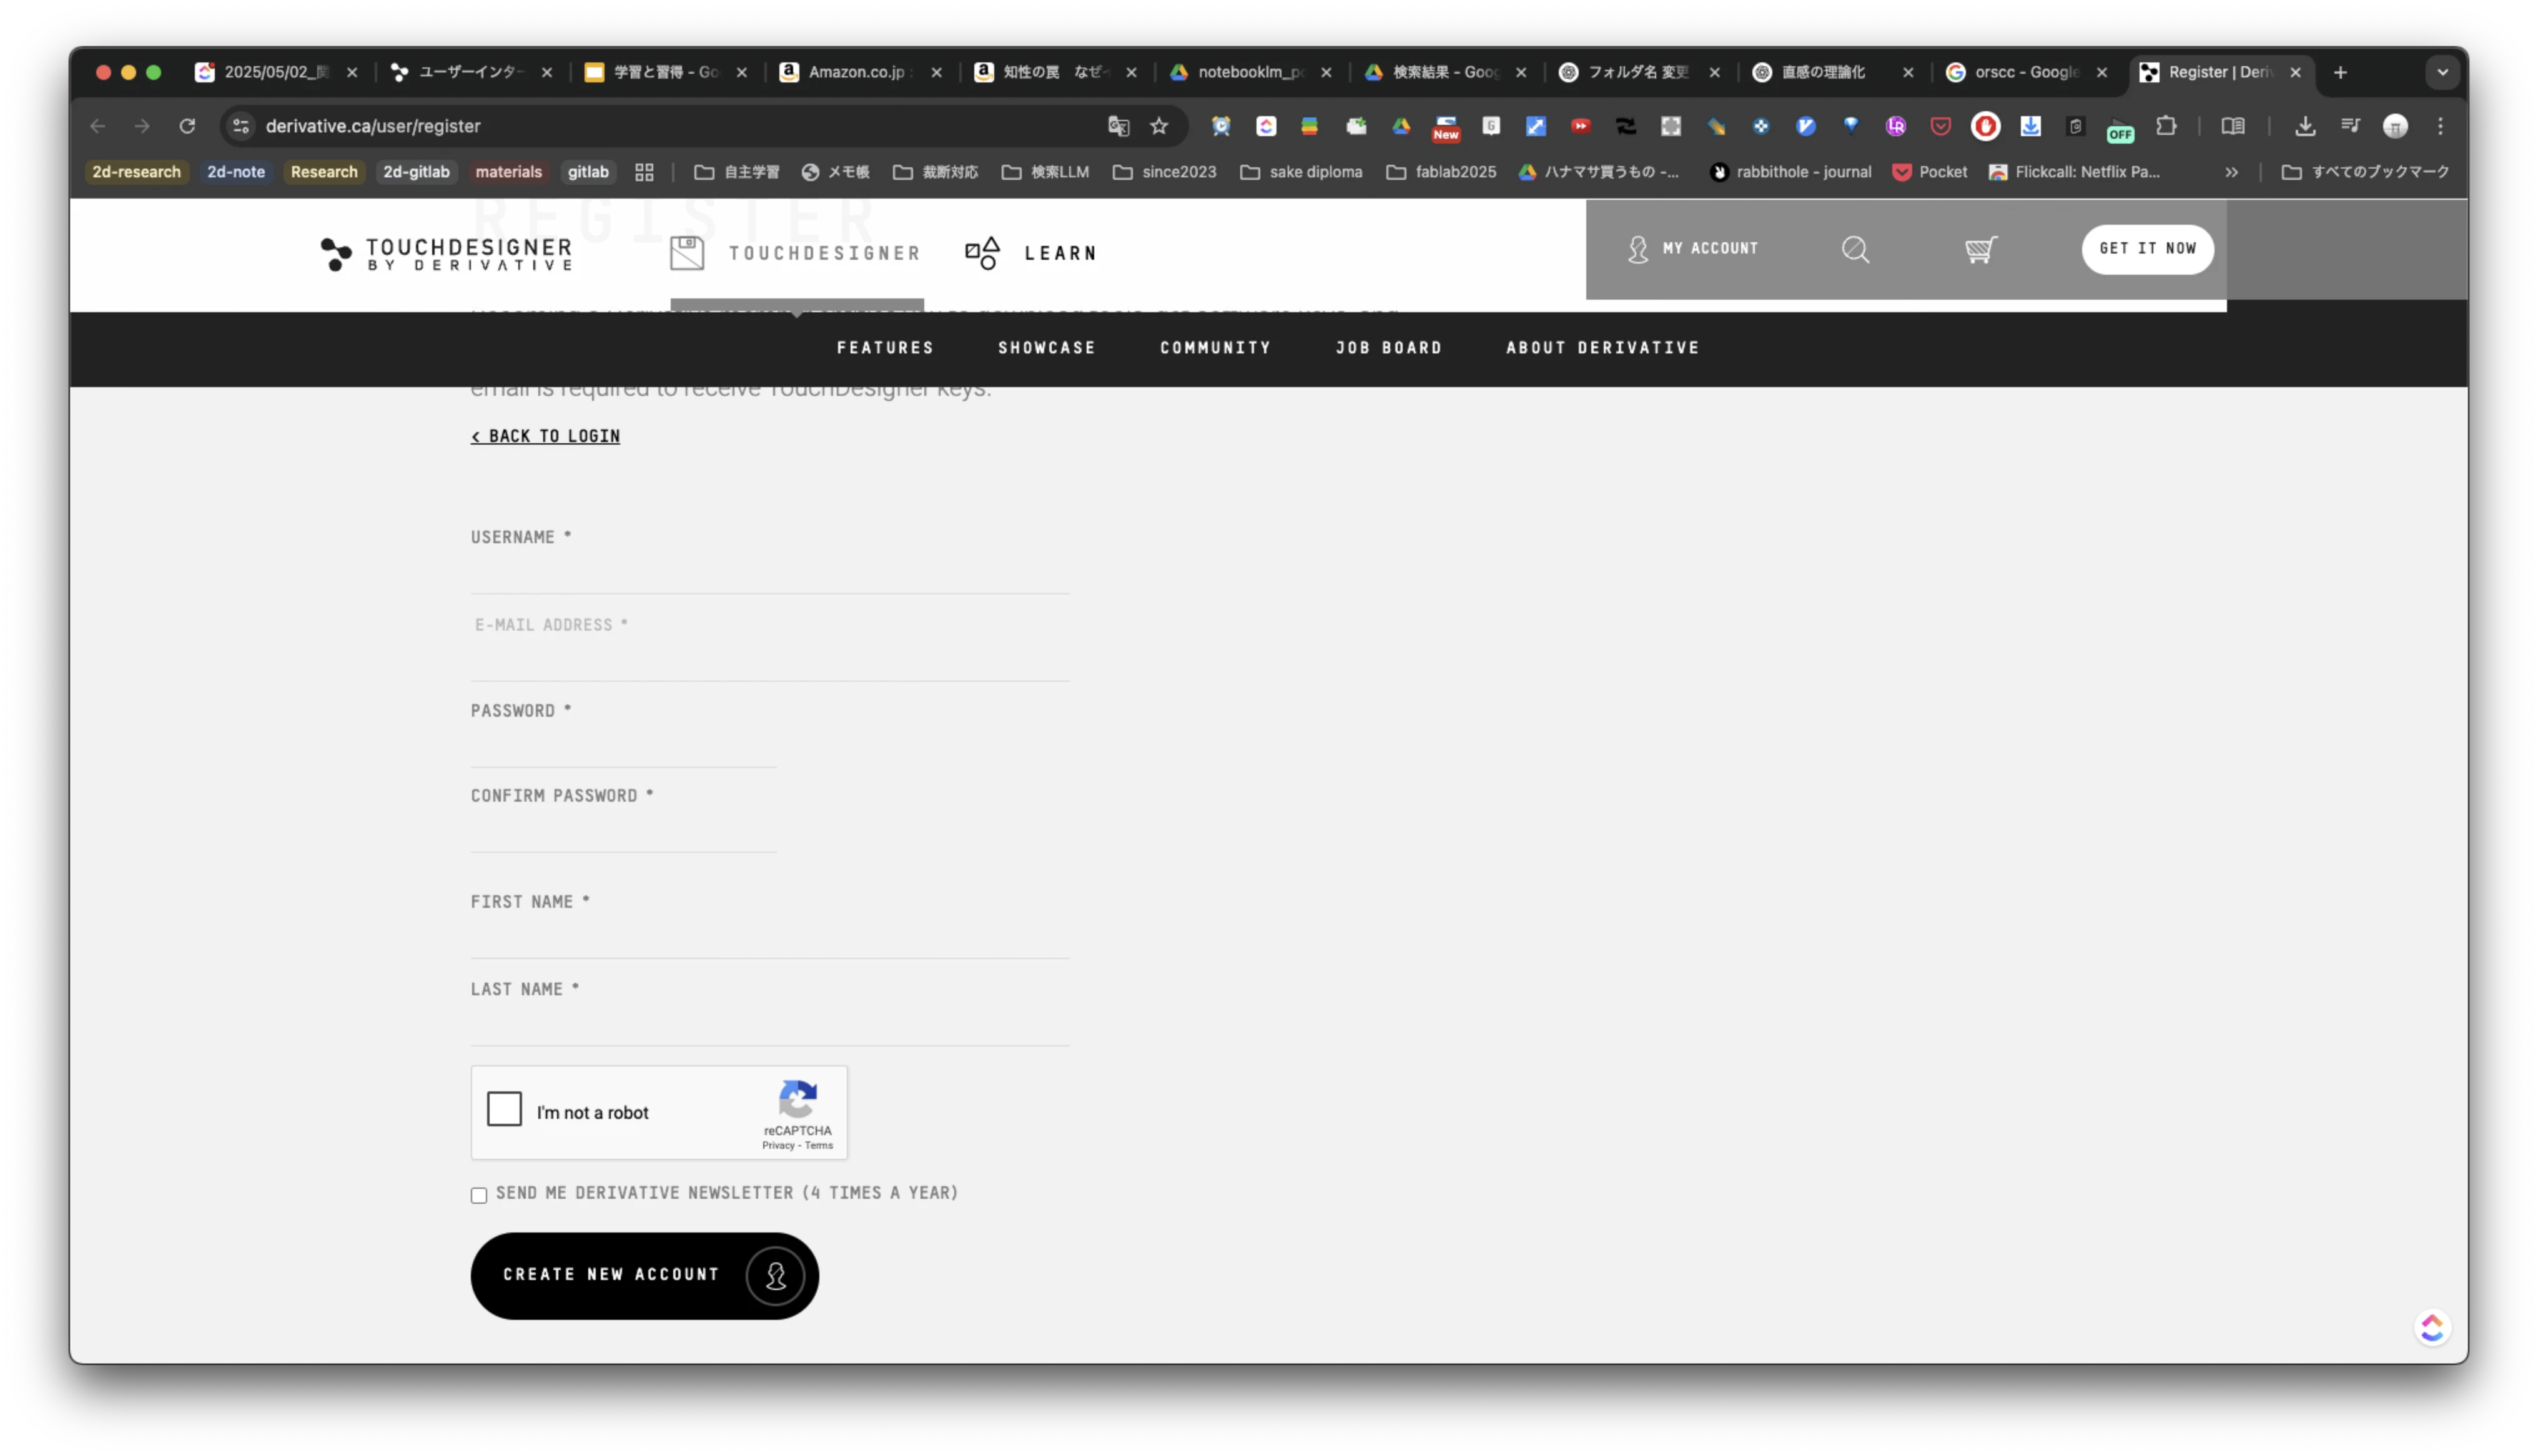
Task: Switch to the Amazon.co.jp tab
Action: pyautogui.click(x=860, y=72)
